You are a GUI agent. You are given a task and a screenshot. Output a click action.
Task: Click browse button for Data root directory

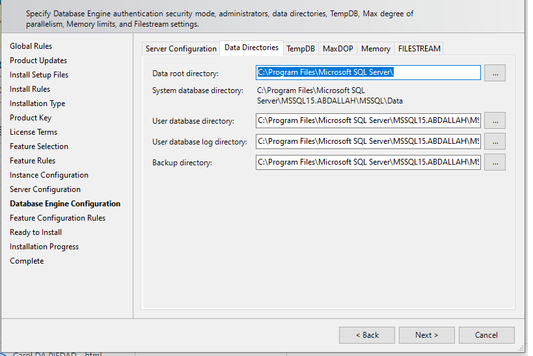(495, 74)
